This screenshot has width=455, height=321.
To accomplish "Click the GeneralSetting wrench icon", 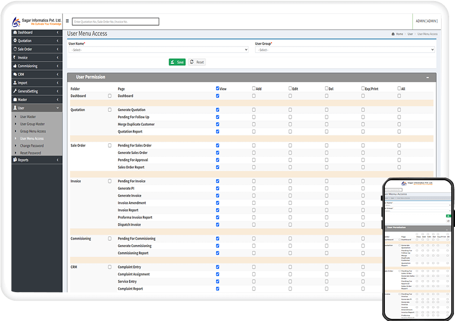I will pyautogui.click(x=15, y=91).
